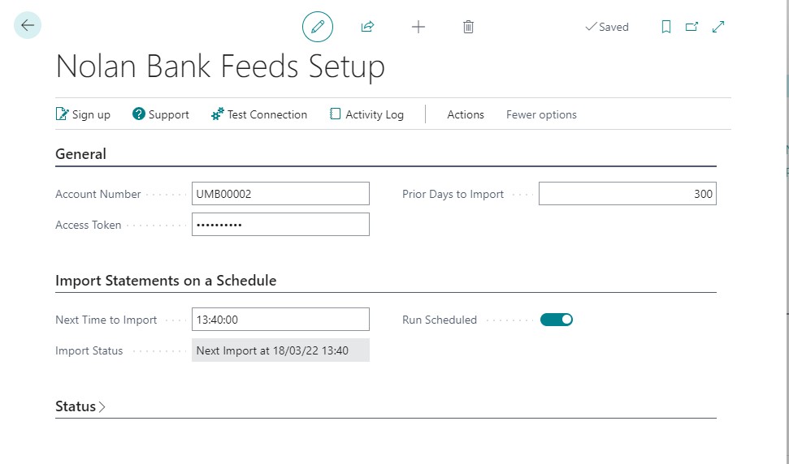
Task: Click the bookmark icon
Action: point(665,27)
